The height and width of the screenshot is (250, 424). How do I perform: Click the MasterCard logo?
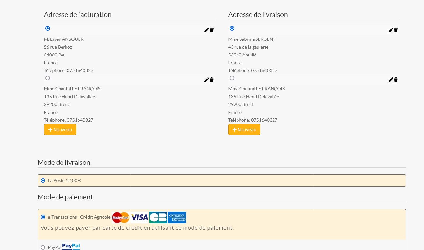(x=120, y=217)
